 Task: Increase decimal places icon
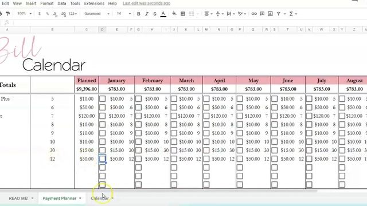(63, 14)
